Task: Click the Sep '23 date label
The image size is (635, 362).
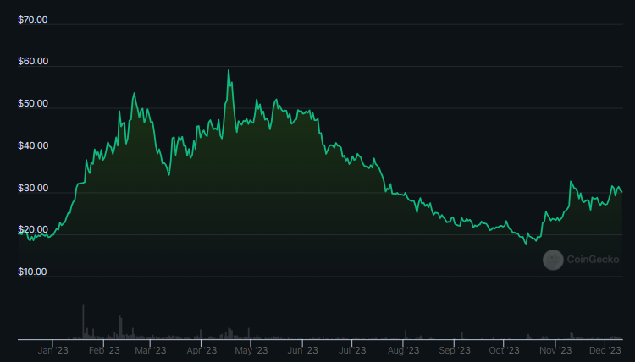Action: coord(455,350)
